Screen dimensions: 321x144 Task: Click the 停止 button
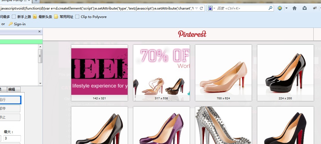coord(10,117)
